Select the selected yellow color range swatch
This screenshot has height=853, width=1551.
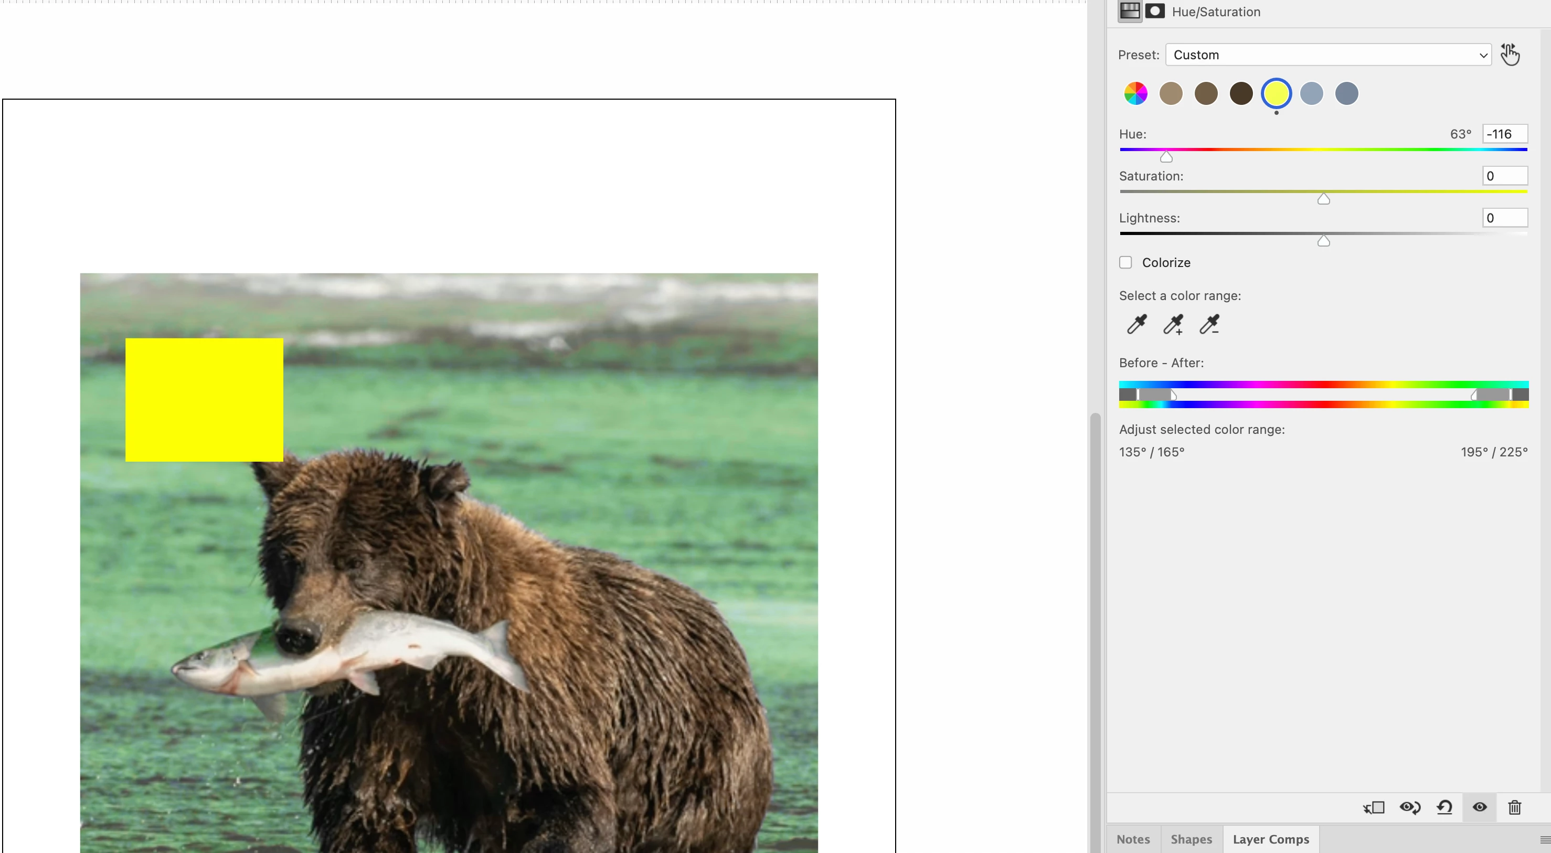coord(1276,94)
